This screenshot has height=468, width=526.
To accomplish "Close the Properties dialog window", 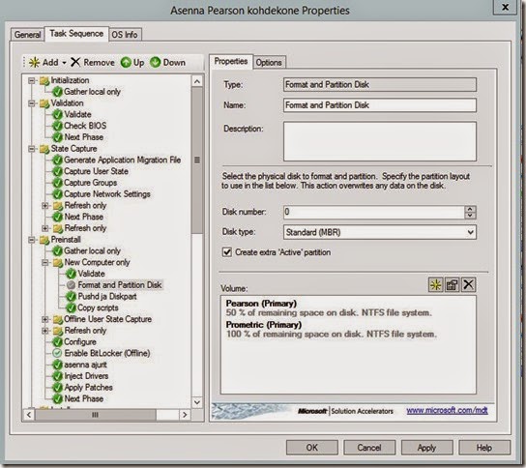I will [505, 7].
